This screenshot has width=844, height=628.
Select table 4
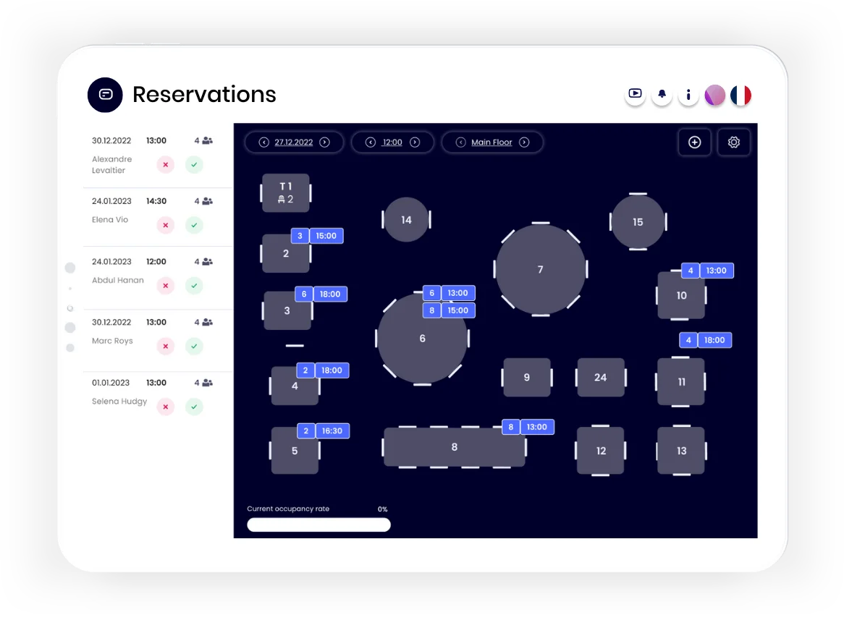coord(295,386)
